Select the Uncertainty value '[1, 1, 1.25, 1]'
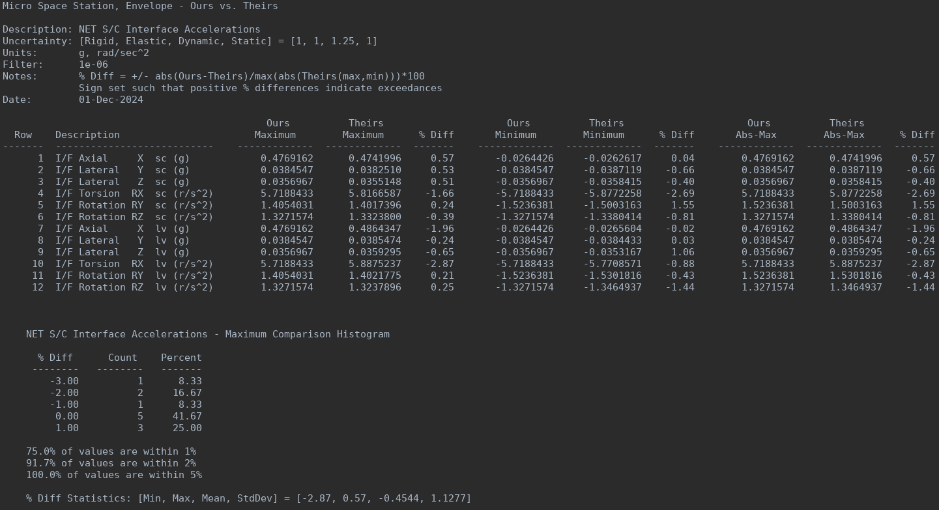 click(x=334, y=41)
